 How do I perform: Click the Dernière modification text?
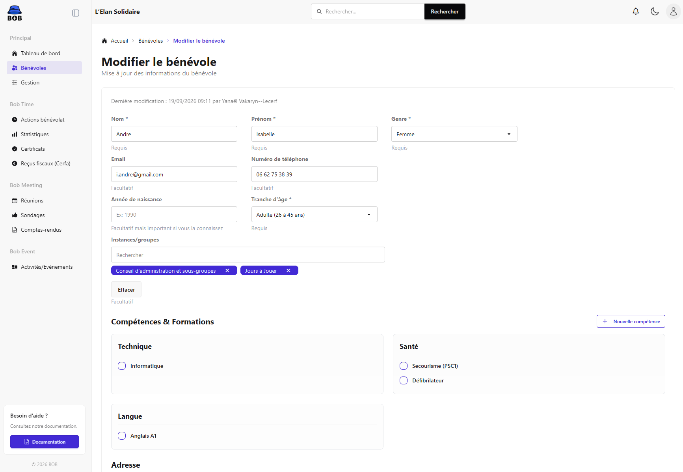pyautogui.click(x=194, y=101)
